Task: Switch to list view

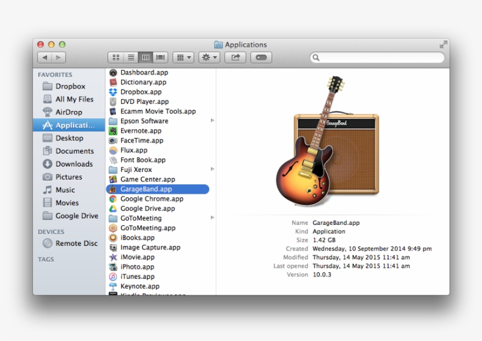Action: tap(131, 58)
